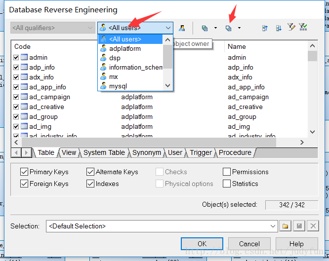Image resolution: width=329 pixels, height=261 pixels.
Task: Select the ad_campaign row name
Action: pos(50,97)
